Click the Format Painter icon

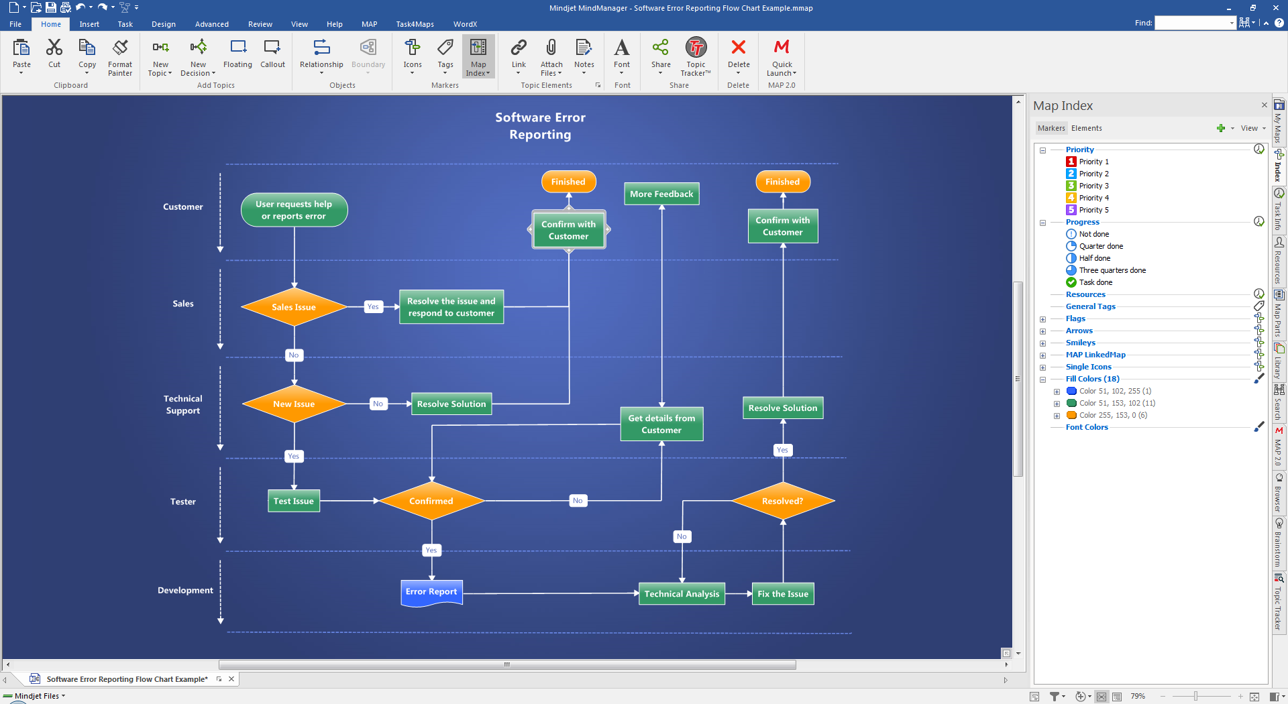tap(120, 48)
